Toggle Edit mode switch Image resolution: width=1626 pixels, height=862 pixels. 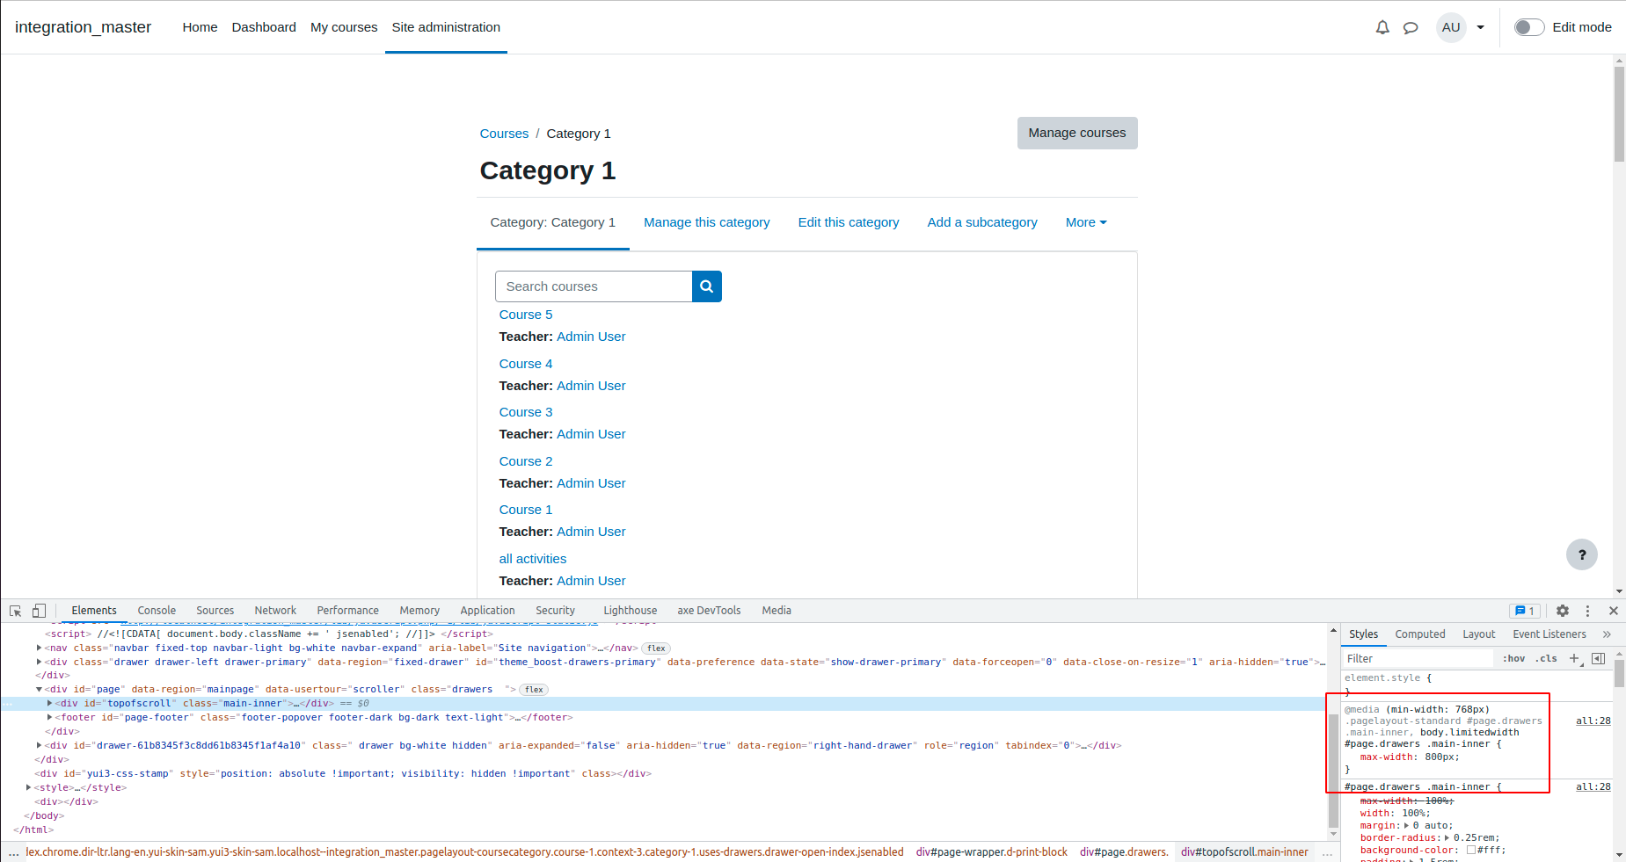(x=1529, y=27)
